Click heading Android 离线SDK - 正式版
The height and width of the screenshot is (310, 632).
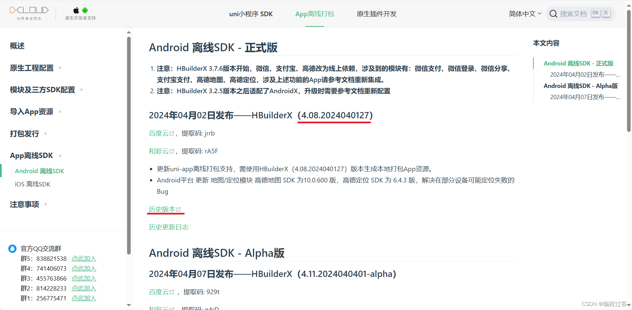[x=213, y=48]
